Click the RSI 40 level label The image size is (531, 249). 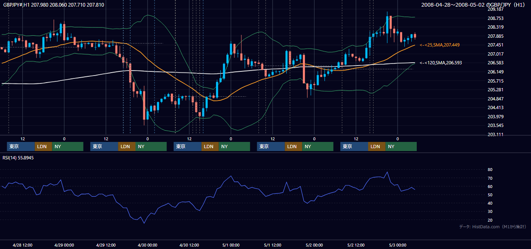coord(490,203)
